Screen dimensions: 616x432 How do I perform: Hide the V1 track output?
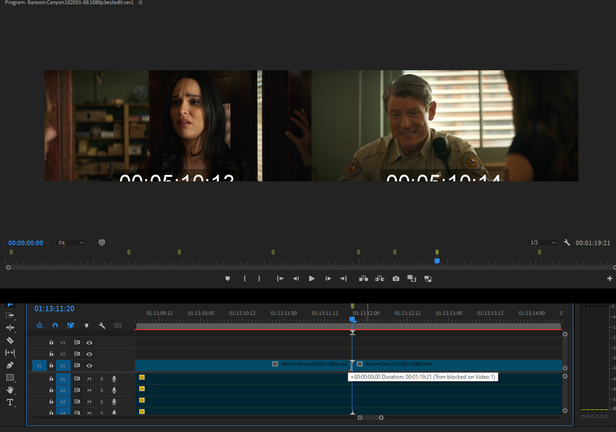click(x=89, y=365)
